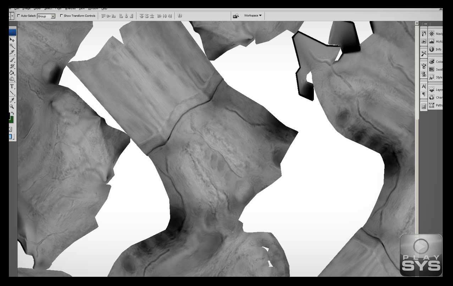Open the Navigator panel
453x286 pixels.
436,34
